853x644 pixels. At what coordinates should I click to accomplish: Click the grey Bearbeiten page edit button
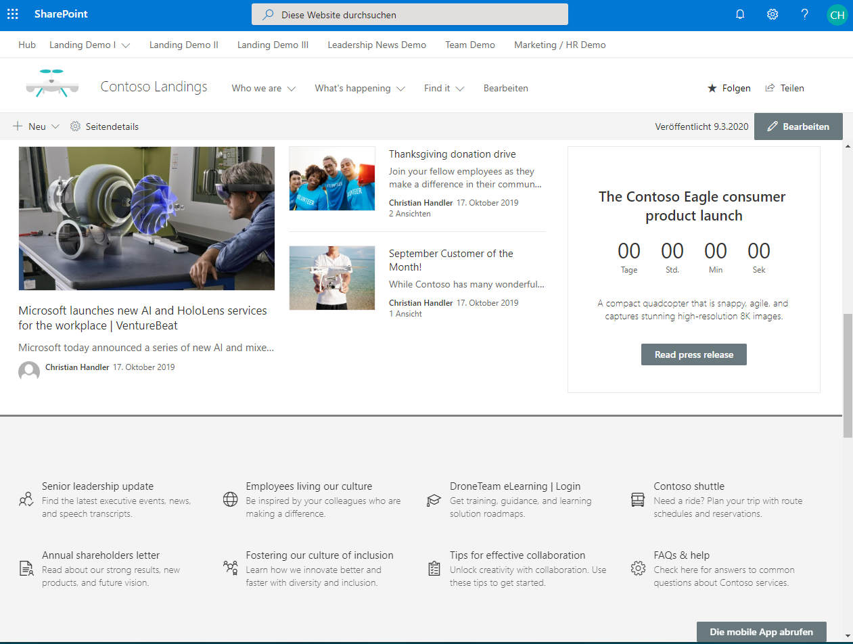click(798, 127)
